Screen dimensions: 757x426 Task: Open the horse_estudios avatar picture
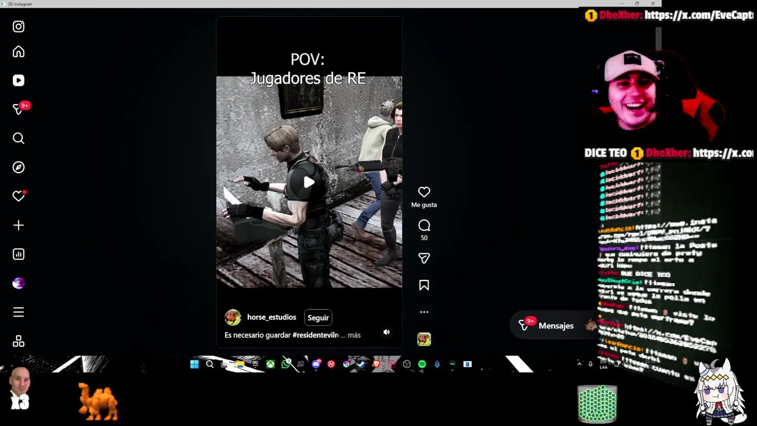coord(233,318)
